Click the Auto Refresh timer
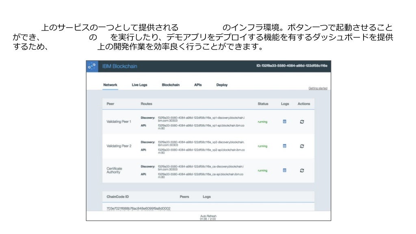 pyautogui.click(x=208, y=218)
